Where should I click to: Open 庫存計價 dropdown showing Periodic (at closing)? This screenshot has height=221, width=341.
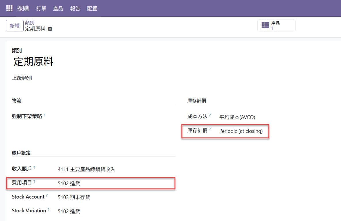241,131
